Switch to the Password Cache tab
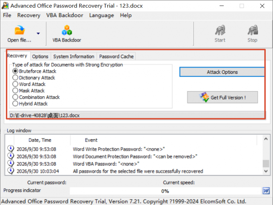The height and width of the screenshot is (205, 273). point(116,57)
